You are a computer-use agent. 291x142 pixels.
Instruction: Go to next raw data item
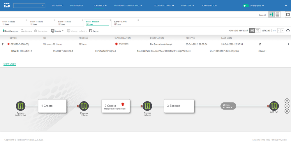pyautogui.click(x=283, y=31)
